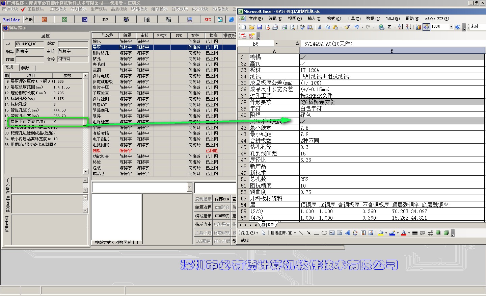The height and width of the screenshot is (296, 486).
Task: Open the AutoSum dropdown arrow
Action: click(x=395, y=27)
